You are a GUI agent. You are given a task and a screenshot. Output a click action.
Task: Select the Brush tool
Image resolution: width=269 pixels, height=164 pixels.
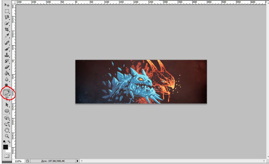click(x=7, y=49)
